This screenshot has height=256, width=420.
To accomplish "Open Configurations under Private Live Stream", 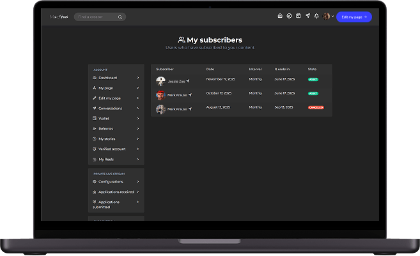I will point(116,182).
